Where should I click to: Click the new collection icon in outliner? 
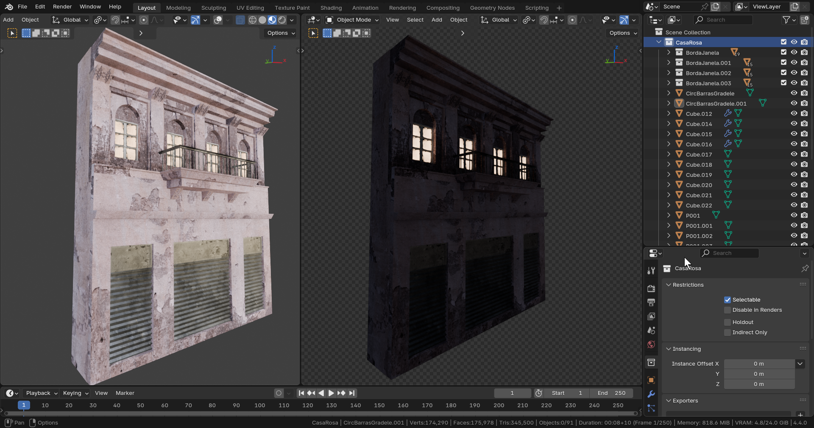click(804, 20)
